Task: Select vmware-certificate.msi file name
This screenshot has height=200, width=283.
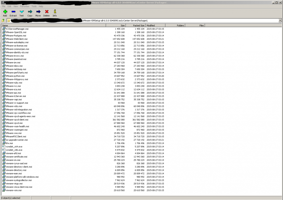Action: pos(16,157)
